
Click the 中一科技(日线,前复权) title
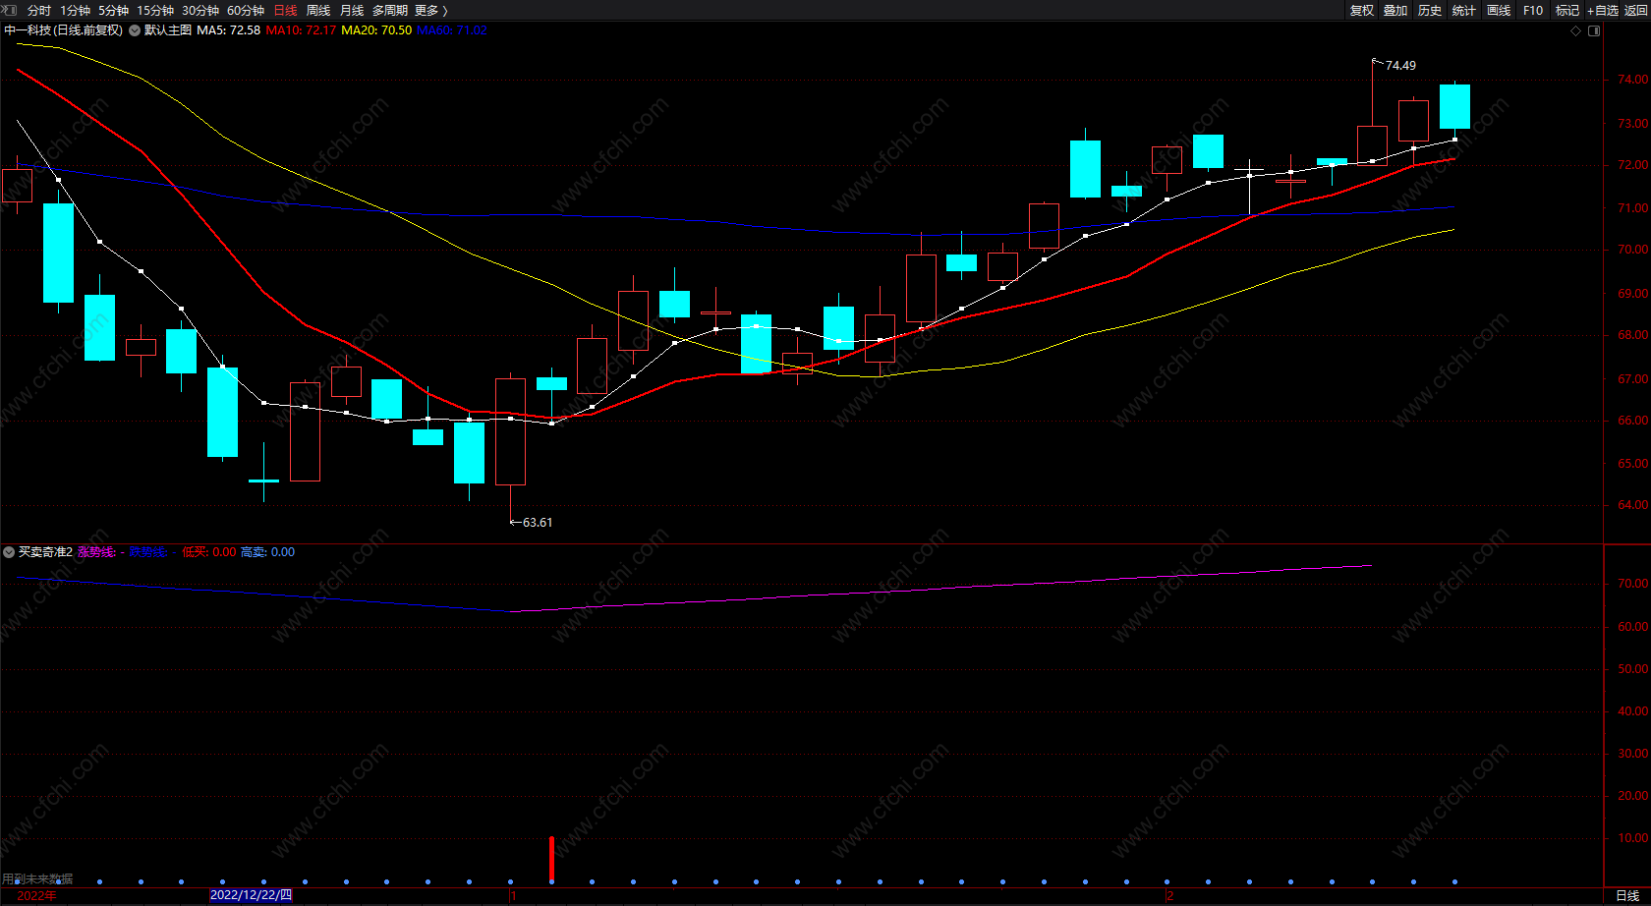64,30
